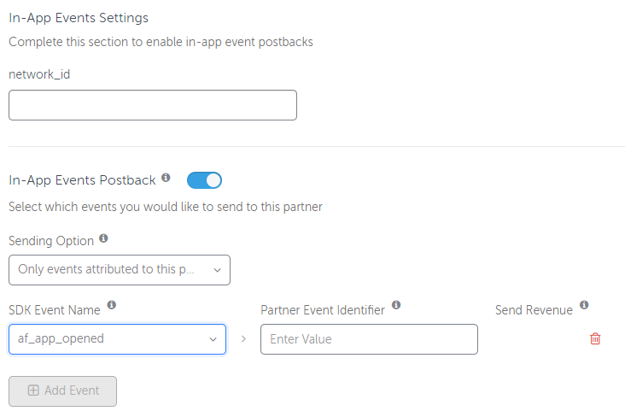Show the Sending Option info tooltip icon
The width and height of the screenshot is (625, 417).
(x=103, y=238)
